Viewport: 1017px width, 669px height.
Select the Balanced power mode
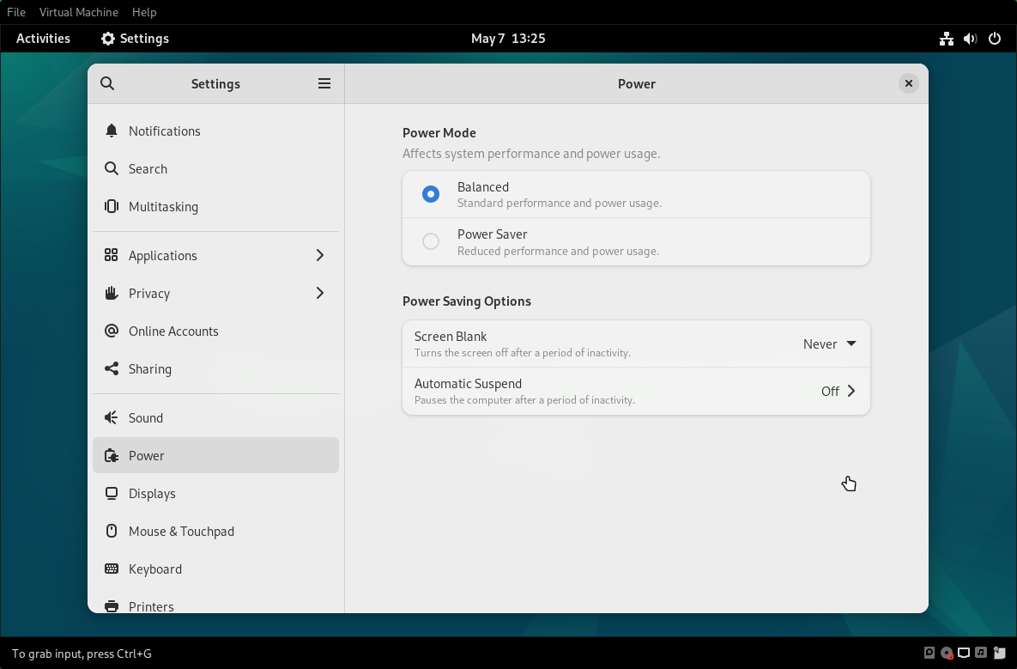tap(430, 194)
